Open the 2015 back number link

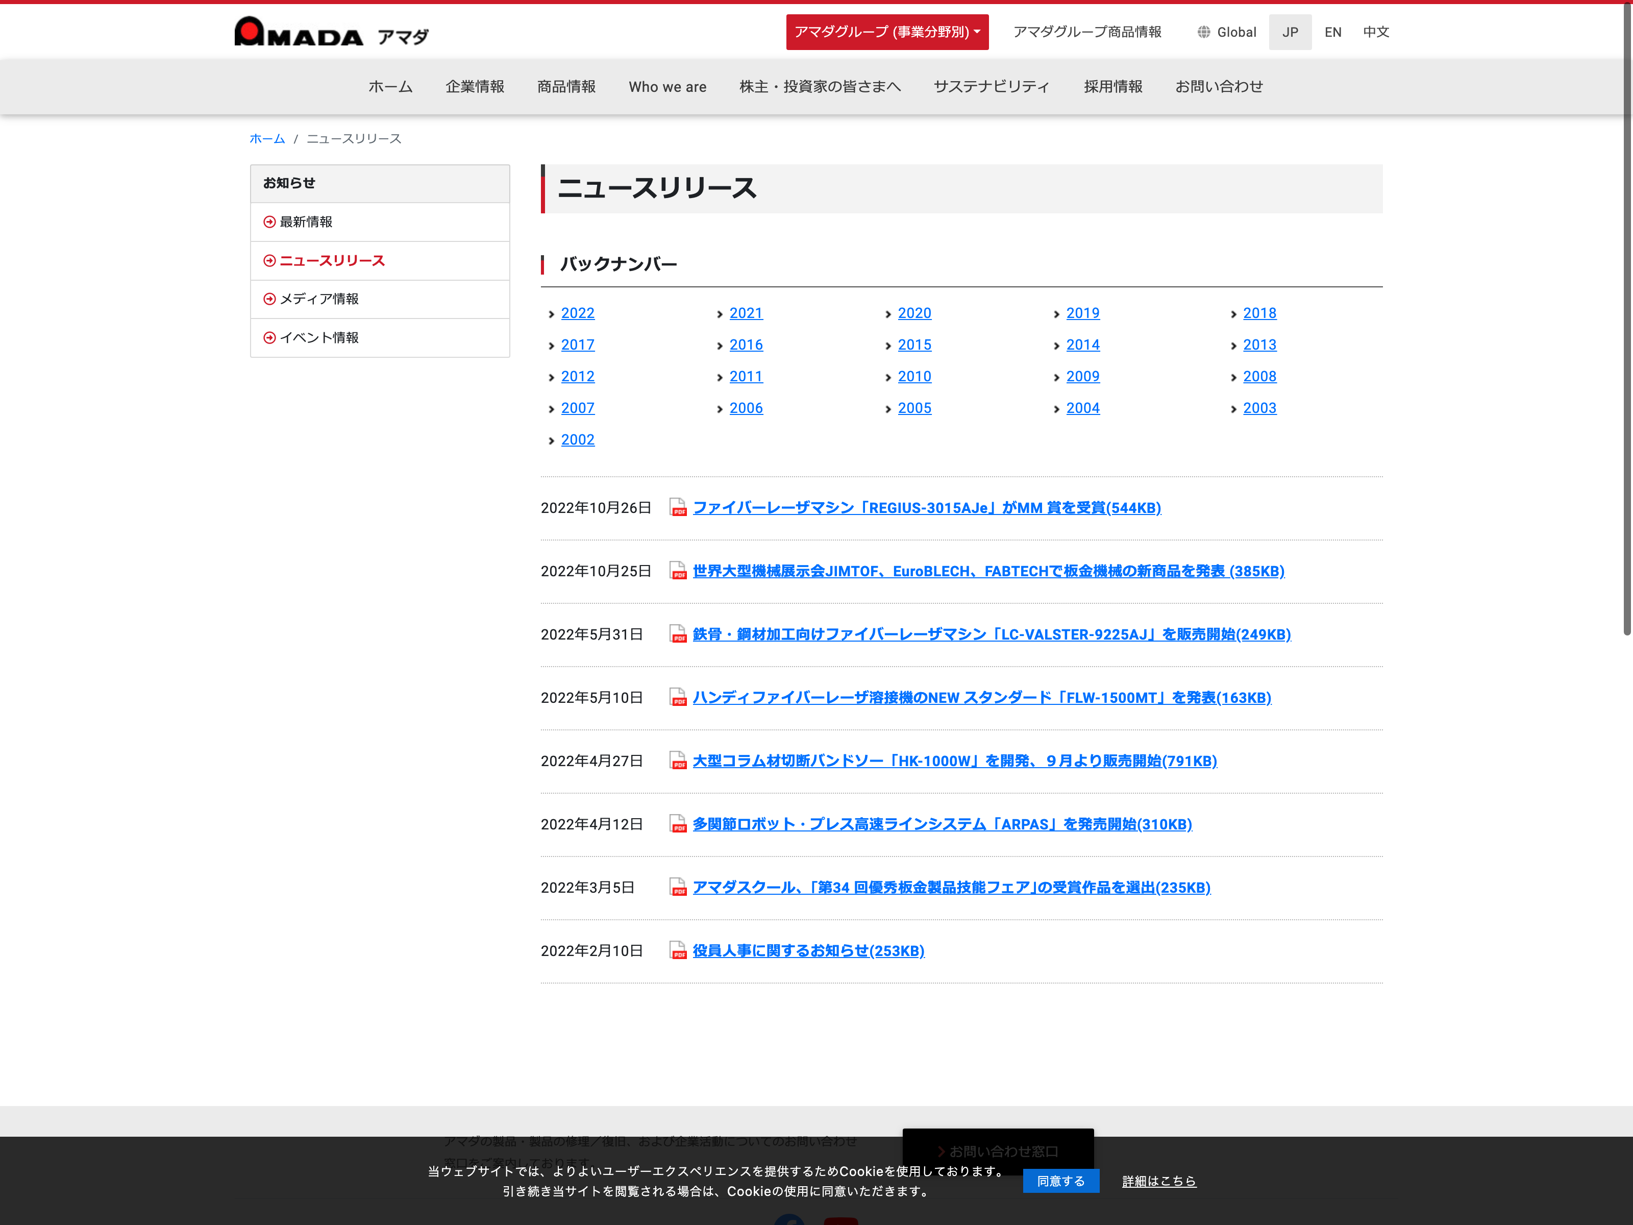click(x=914, y=345)
